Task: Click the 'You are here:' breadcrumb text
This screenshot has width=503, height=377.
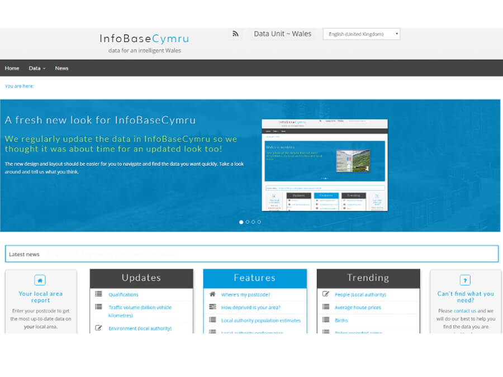Action: pos(19,86)
